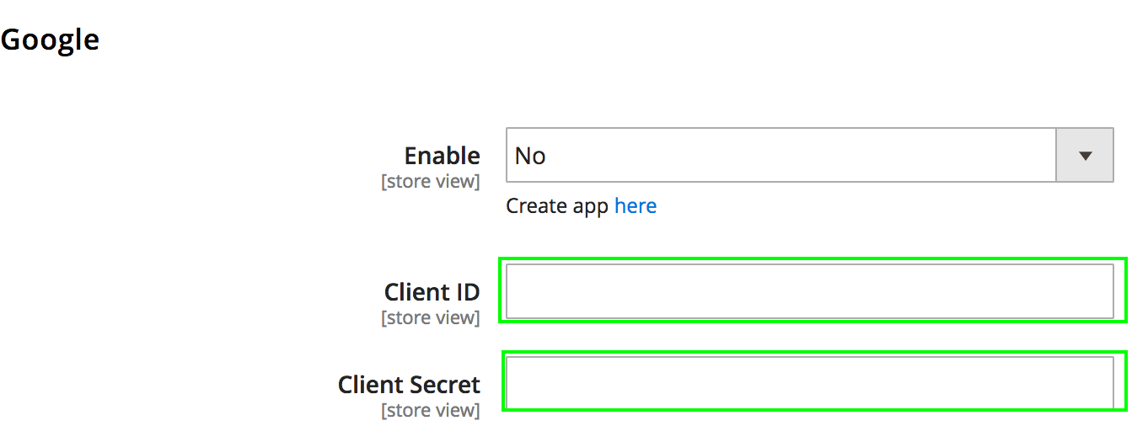Open the Enable dropdown showing No

(809, 155)
